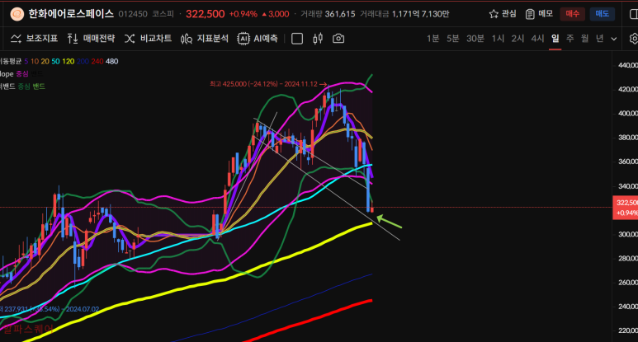Click the ▲3,000 price change in header
The width and height of the screenshot is (638, 342).
click(276, 14)
